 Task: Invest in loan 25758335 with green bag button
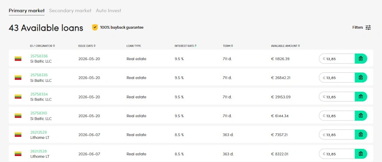coord(361,78)
